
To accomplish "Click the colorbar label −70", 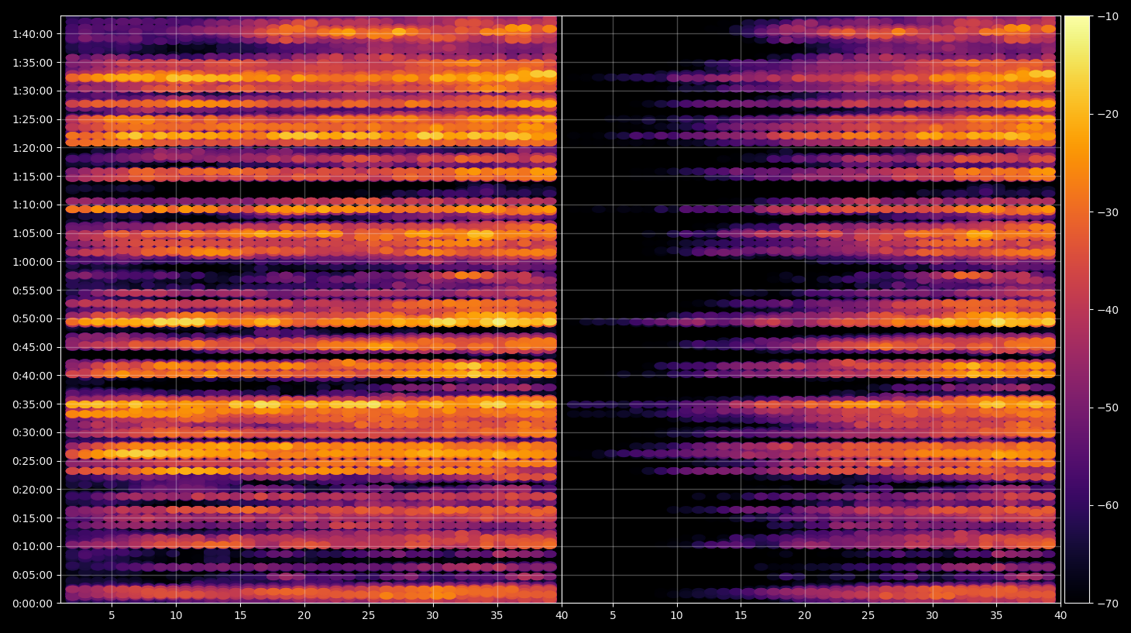I will coord(1109,604).
